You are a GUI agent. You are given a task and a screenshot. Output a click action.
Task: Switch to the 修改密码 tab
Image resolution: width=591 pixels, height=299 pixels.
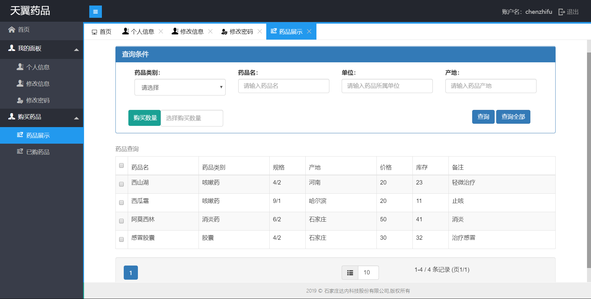coord(237,32)
